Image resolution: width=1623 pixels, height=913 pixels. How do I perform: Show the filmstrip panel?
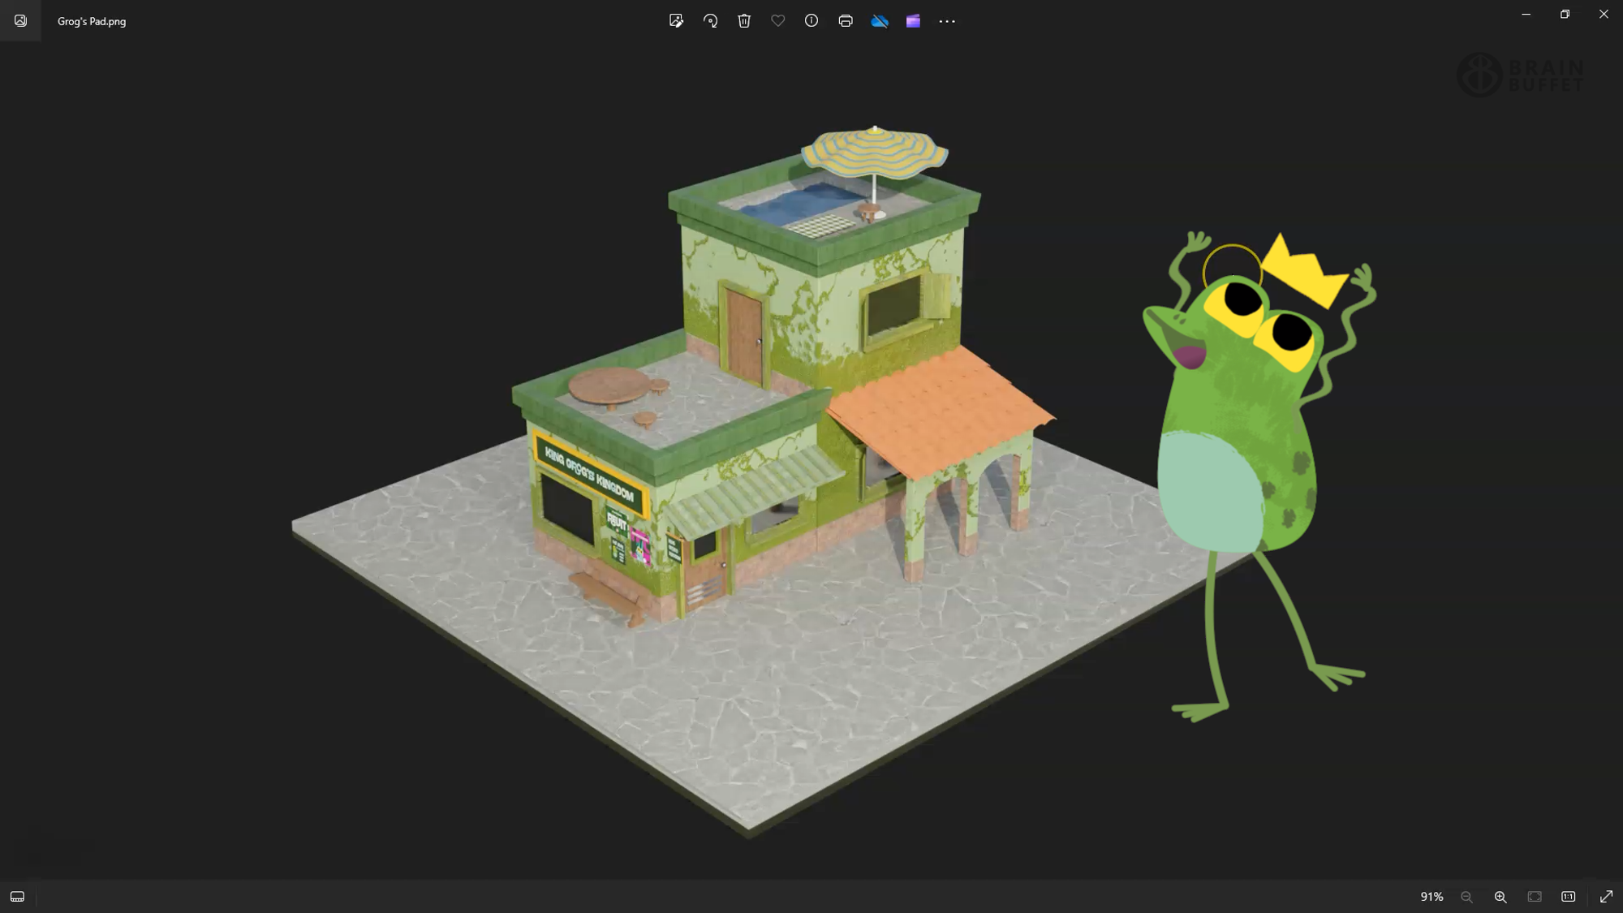(17, 897)
